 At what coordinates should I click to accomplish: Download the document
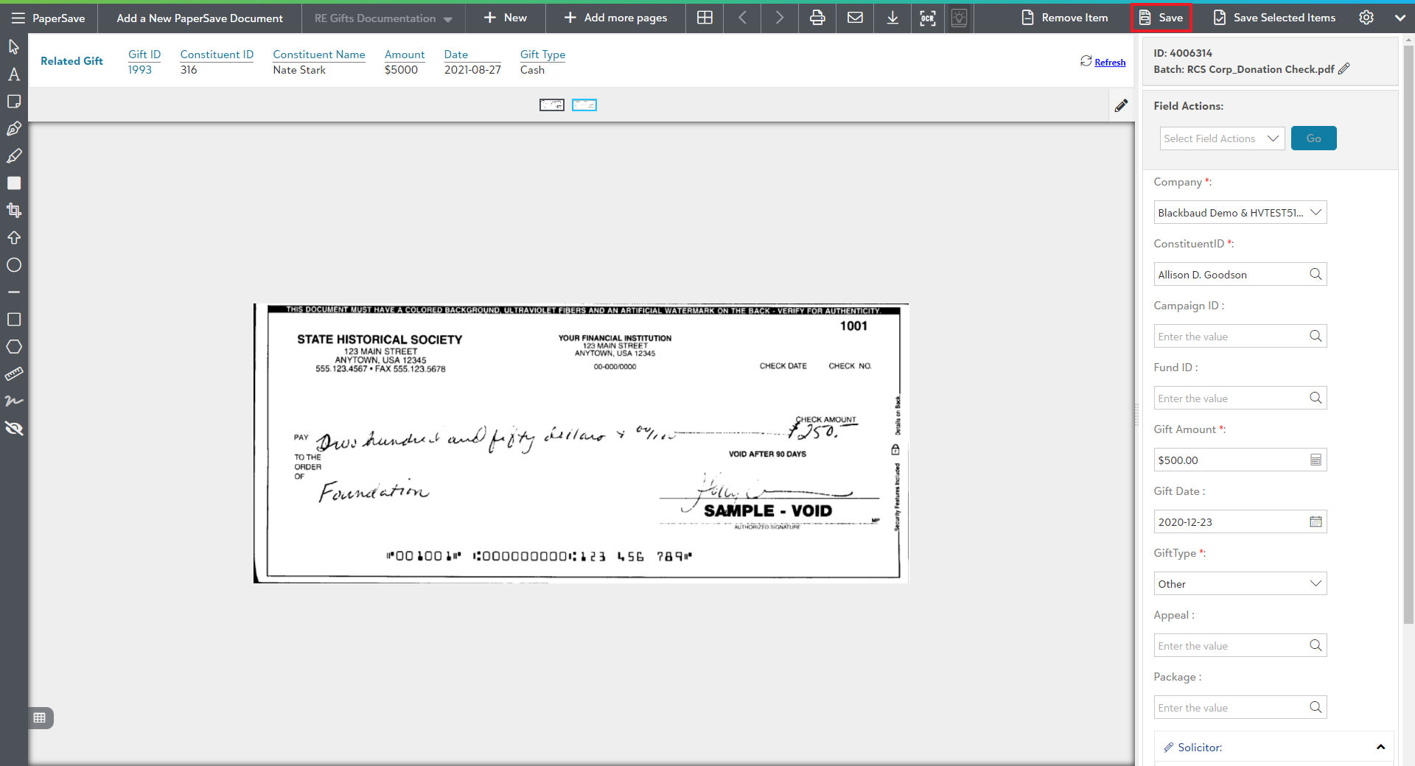pyautogui.click(x=892, y=18)
